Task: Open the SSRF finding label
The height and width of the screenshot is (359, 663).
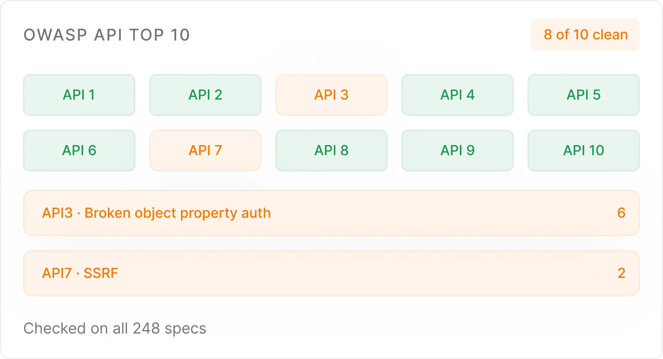Action: pos(101,273)
